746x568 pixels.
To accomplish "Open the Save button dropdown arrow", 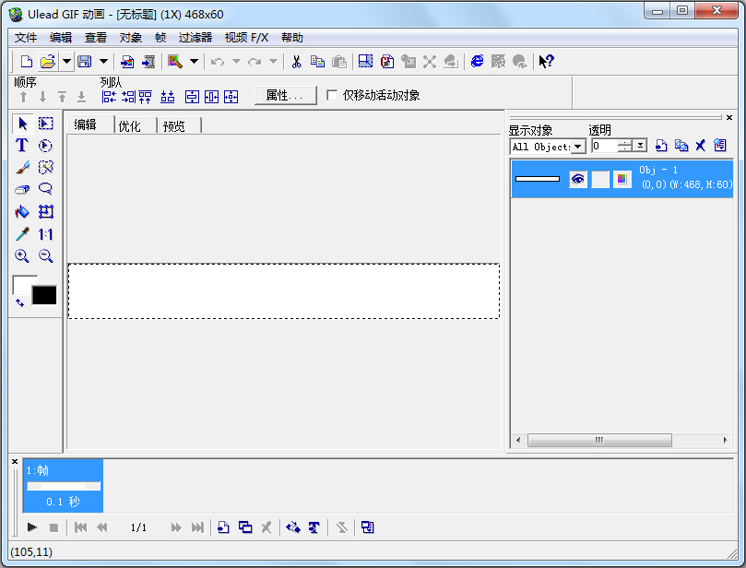I will click(103, 61).
